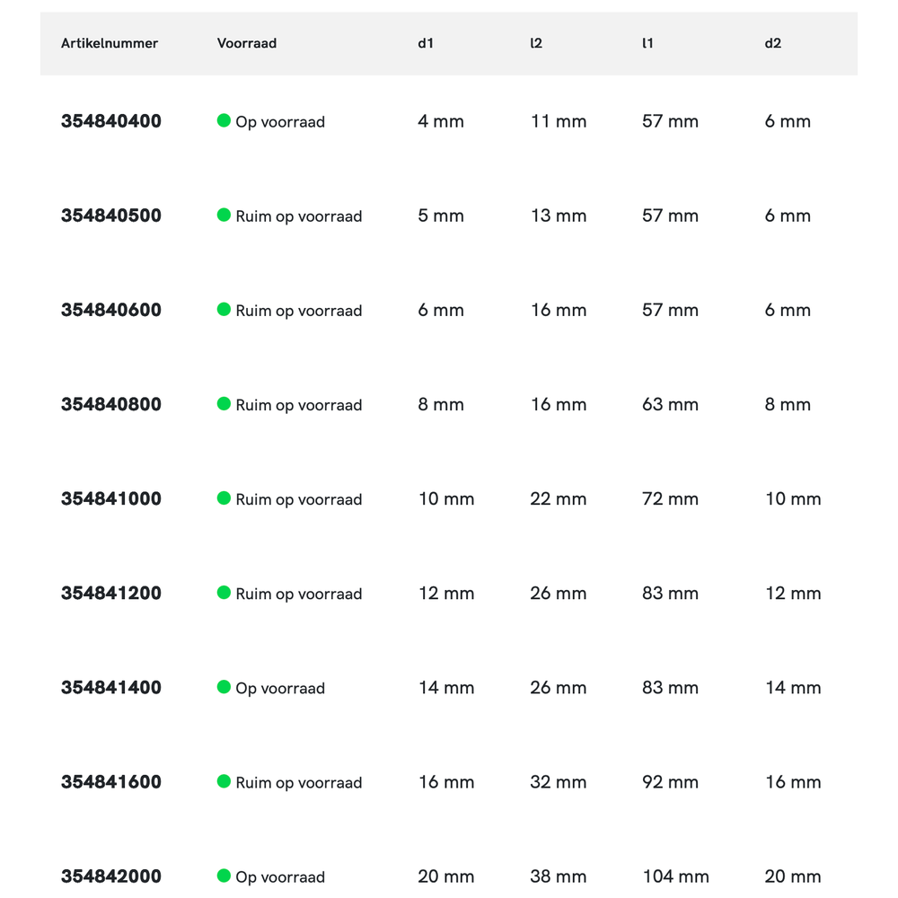898x898 pixels.
Task: Click green status dot for 354841600
Action: [x=224, y=780]
